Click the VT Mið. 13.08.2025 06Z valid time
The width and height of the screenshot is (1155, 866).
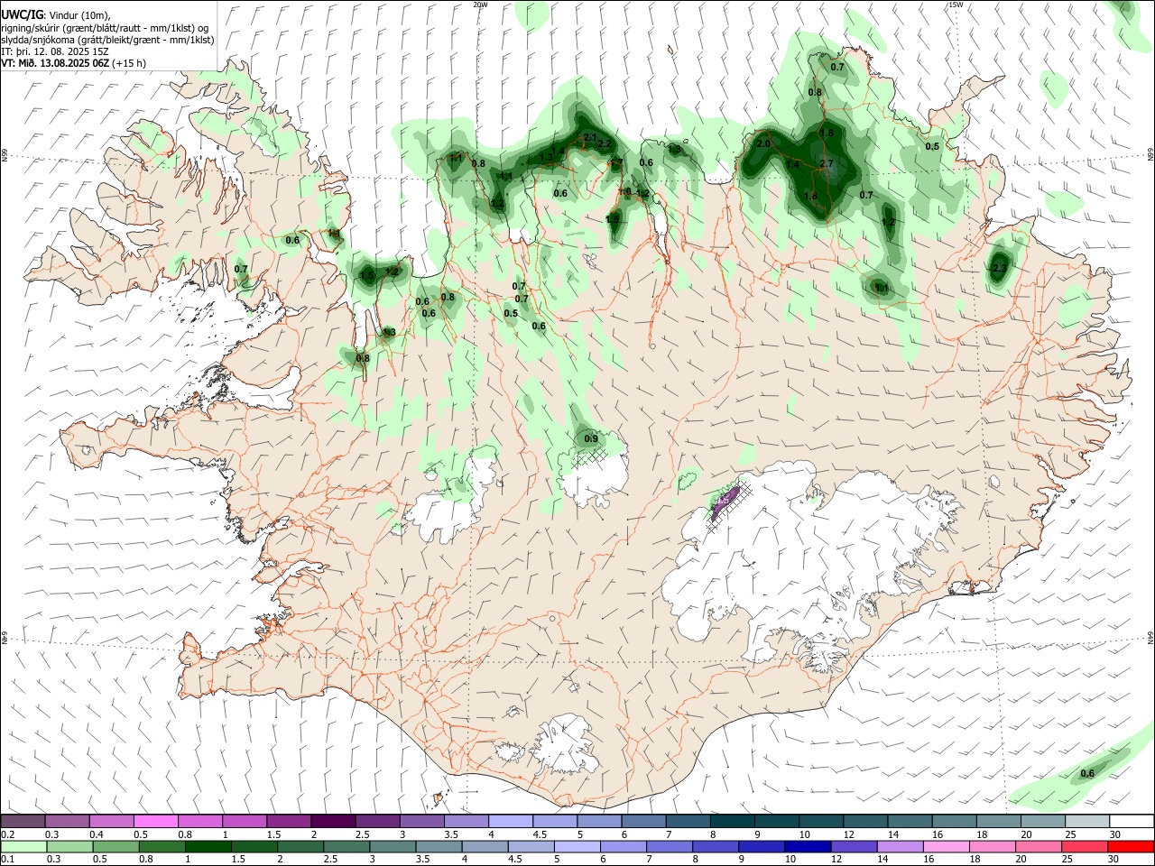(x=73, y=63)
